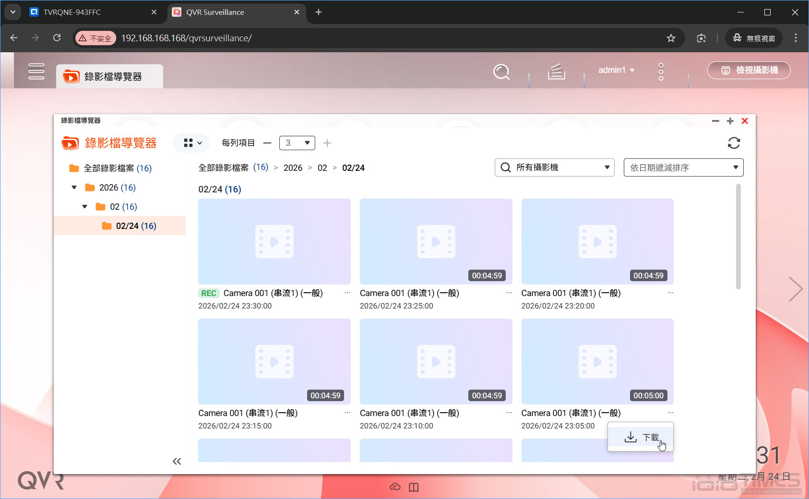Image resolution: width=809 pixels, height=499 pixels.
Task: Refresh the recording file list
Action: click(734, 143)
